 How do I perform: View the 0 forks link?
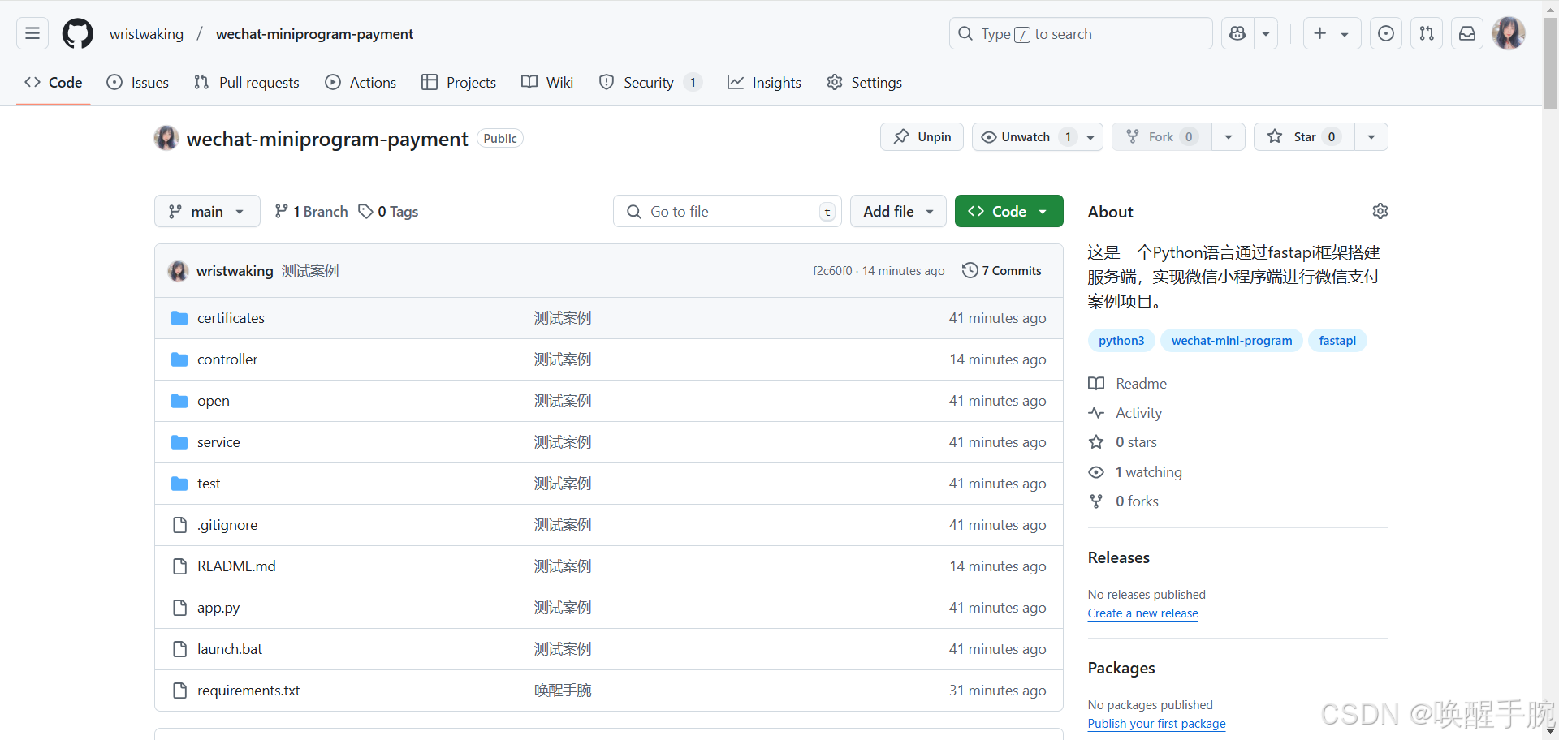coord(1125,501)
